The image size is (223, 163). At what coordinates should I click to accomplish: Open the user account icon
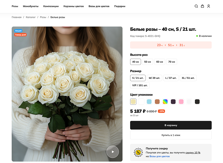click(x=209, y=6)
